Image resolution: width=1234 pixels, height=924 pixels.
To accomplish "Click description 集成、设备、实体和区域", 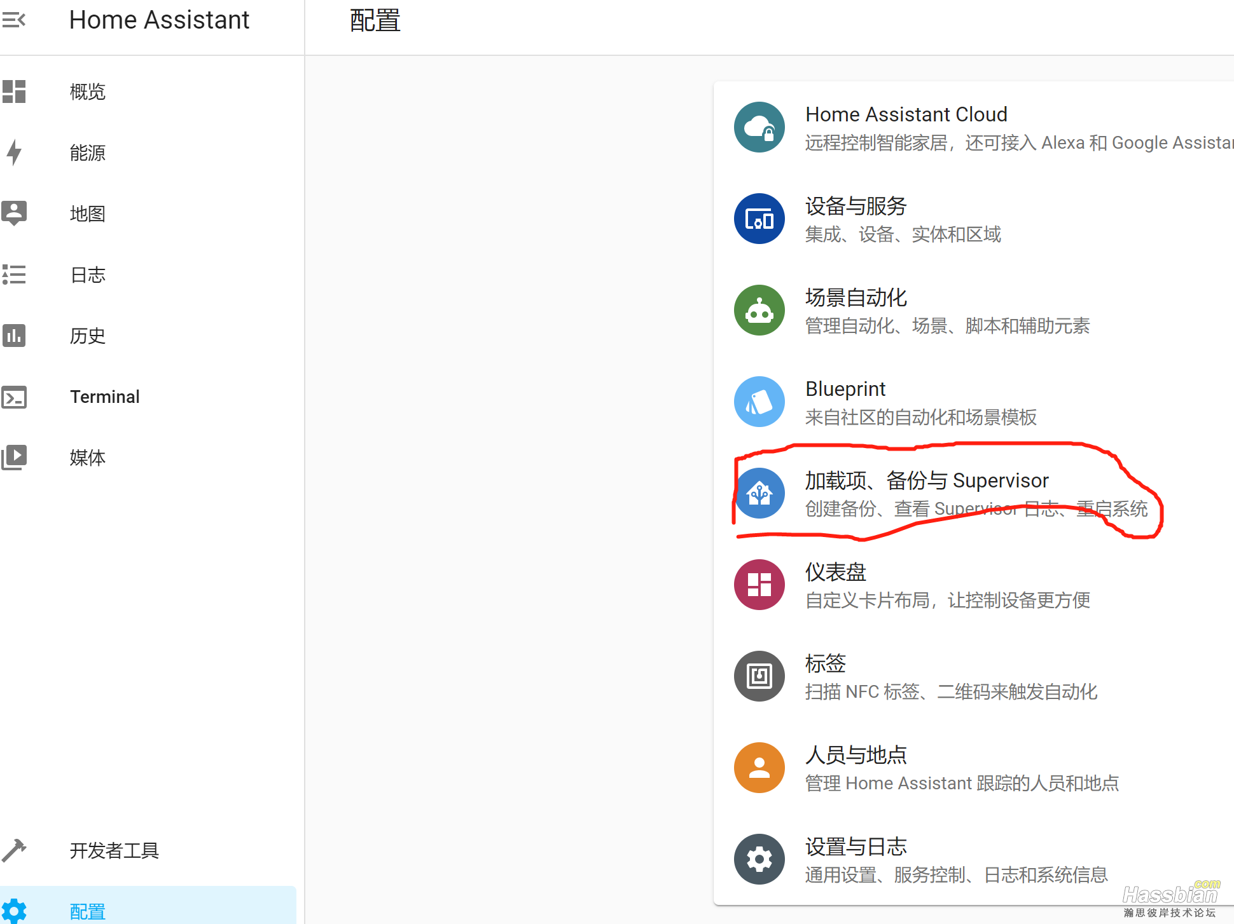I will (903, 234).
